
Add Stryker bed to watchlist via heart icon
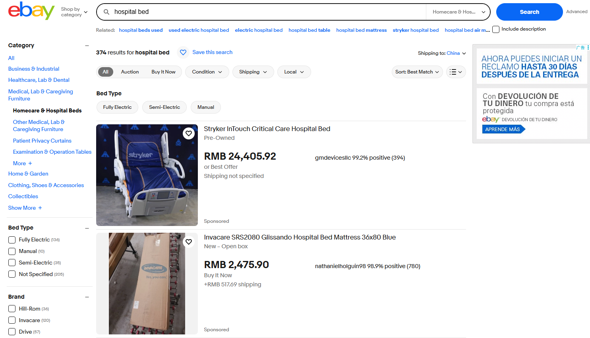tap(189, 133)
